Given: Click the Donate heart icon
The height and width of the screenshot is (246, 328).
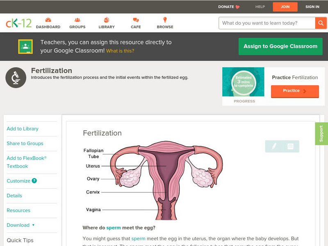Looking at the screenshot, I should (237, 7).
